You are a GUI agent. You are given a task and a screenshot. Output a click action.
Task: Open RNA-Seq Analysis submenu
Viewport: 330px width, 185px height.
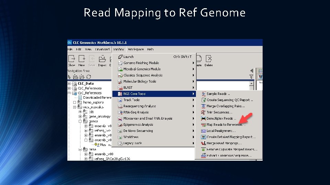154,112
